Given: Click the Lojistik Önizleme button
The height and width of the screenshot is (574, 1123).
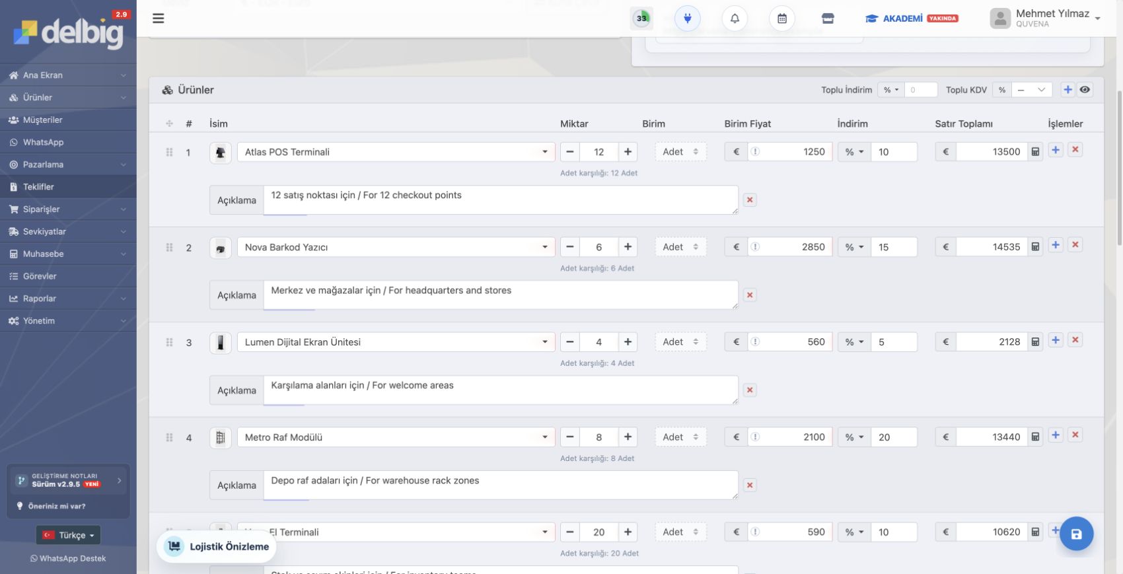Looking at the screenshot, I should point(217,546).
